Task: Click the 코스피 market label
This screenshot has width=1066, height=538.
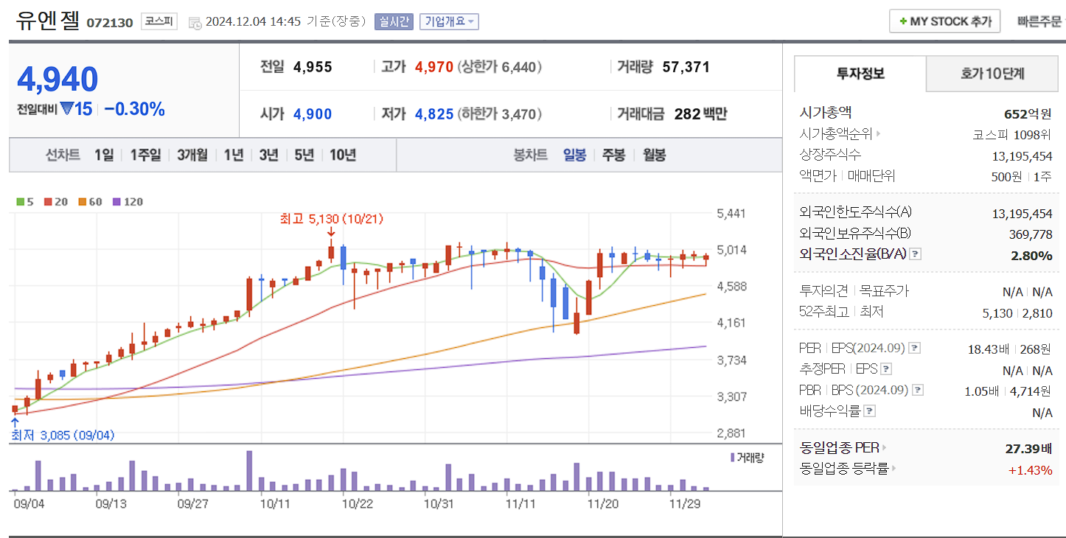Action: coord(161,21)
